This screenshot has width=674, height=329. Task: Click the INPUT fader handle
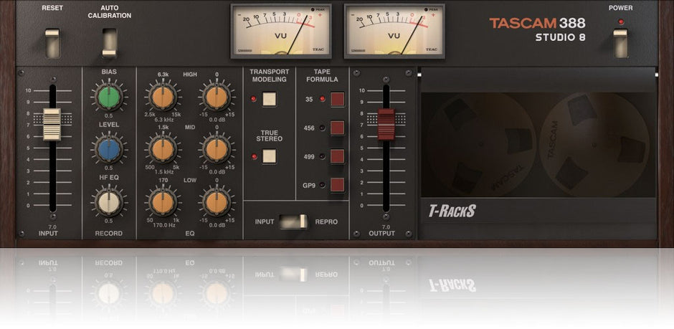tap(52, 124)
